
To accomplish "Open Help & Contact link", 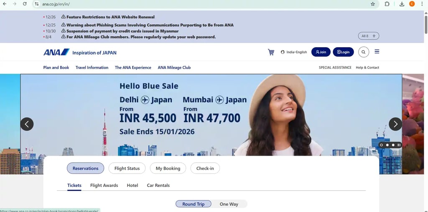I will 367,68.
